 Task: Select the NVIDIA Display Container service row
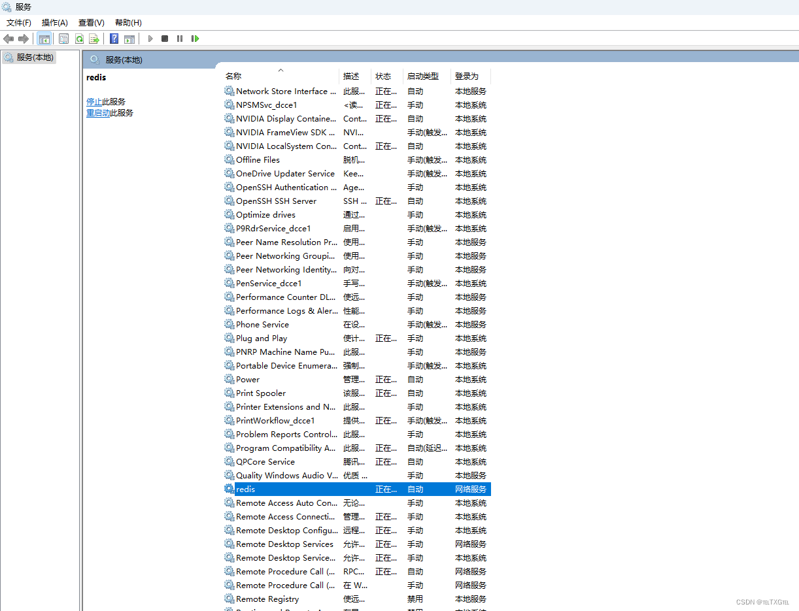click(357, 118)
